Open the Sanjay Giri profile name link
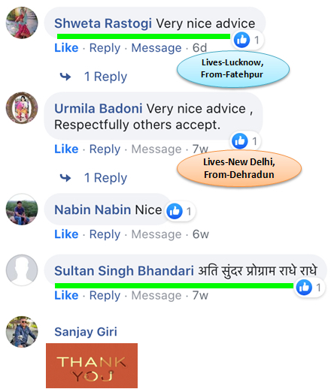 (x=86, y=332)
